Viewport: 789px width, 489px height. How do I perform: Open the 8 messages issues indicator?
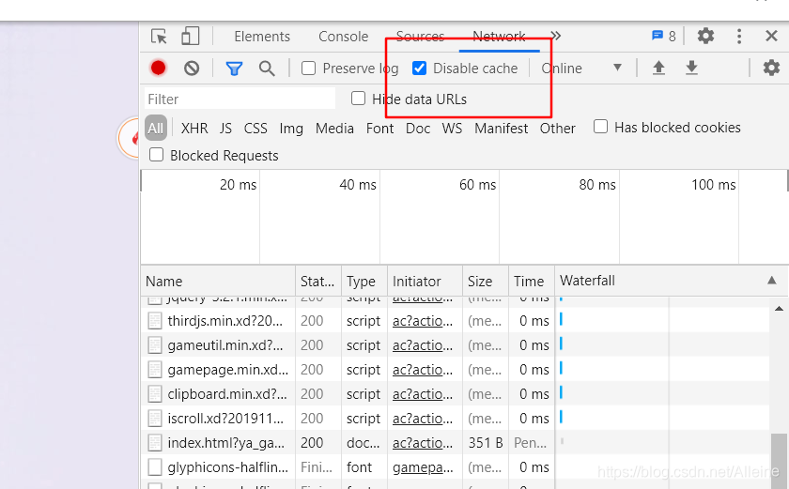coord(664,37)
